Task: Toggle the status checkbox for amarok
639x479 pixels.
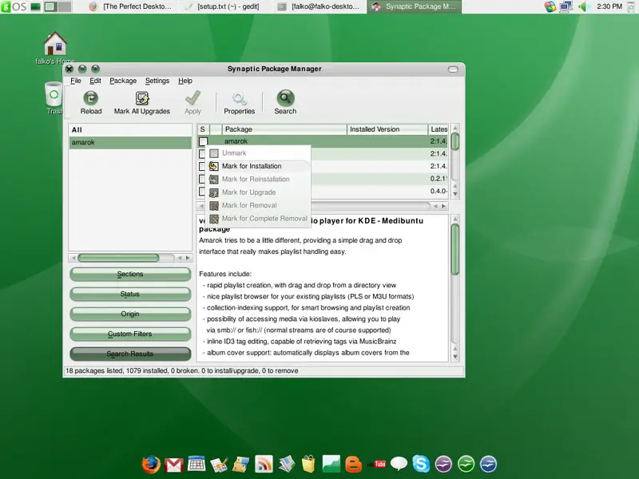Action: [203, 141]
